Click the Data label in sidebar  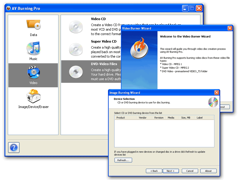coord(34,35)
